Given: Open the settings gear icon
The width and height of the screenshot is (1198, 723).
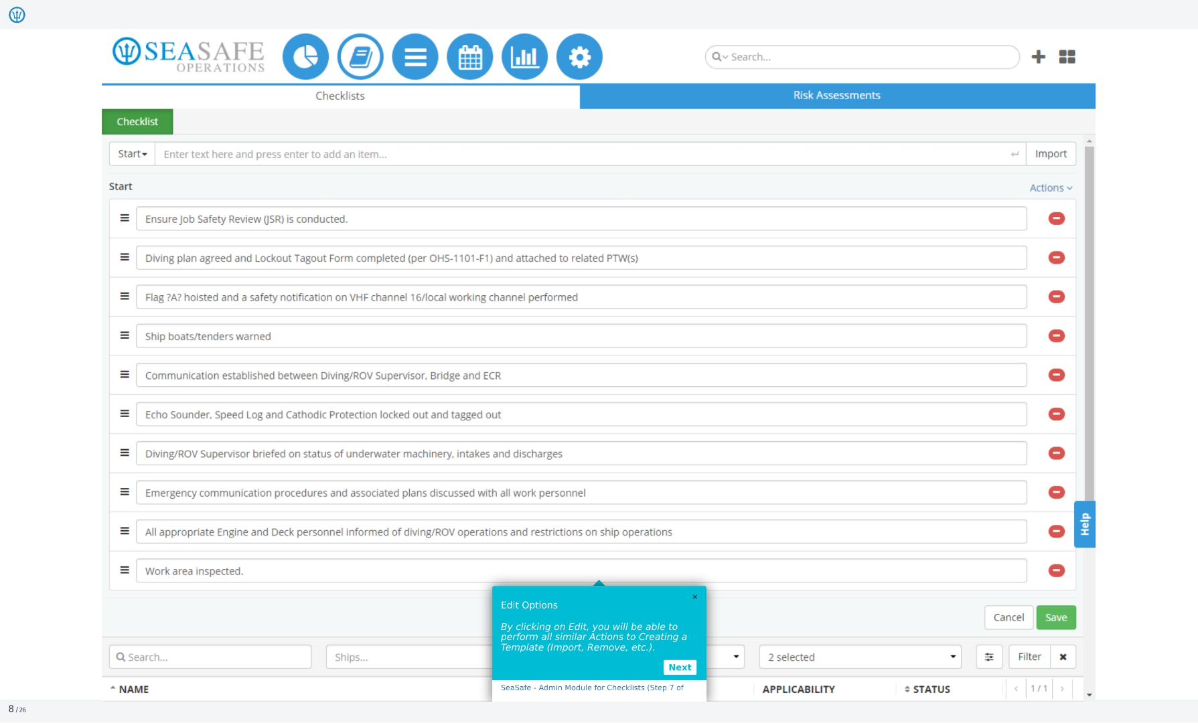Looking at the screenshot, I should (x=579, y=57).
